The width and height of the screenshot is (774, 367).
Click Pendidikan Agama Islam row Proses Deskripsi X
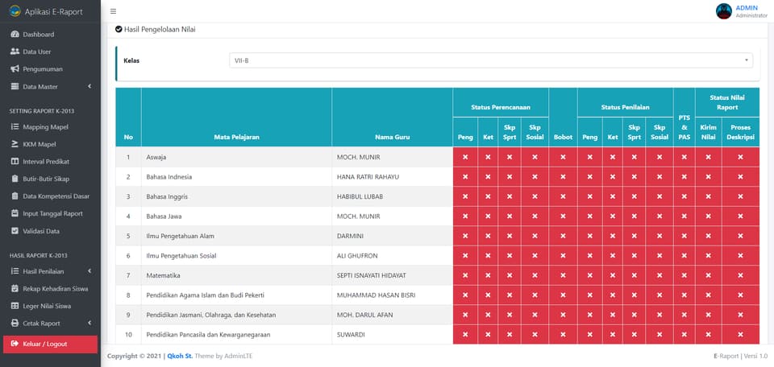[740, 295]
